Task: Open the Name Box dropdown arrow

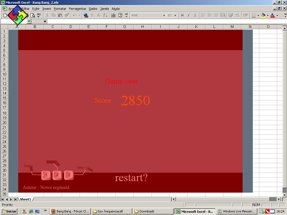Action: [x=29, y=21]
